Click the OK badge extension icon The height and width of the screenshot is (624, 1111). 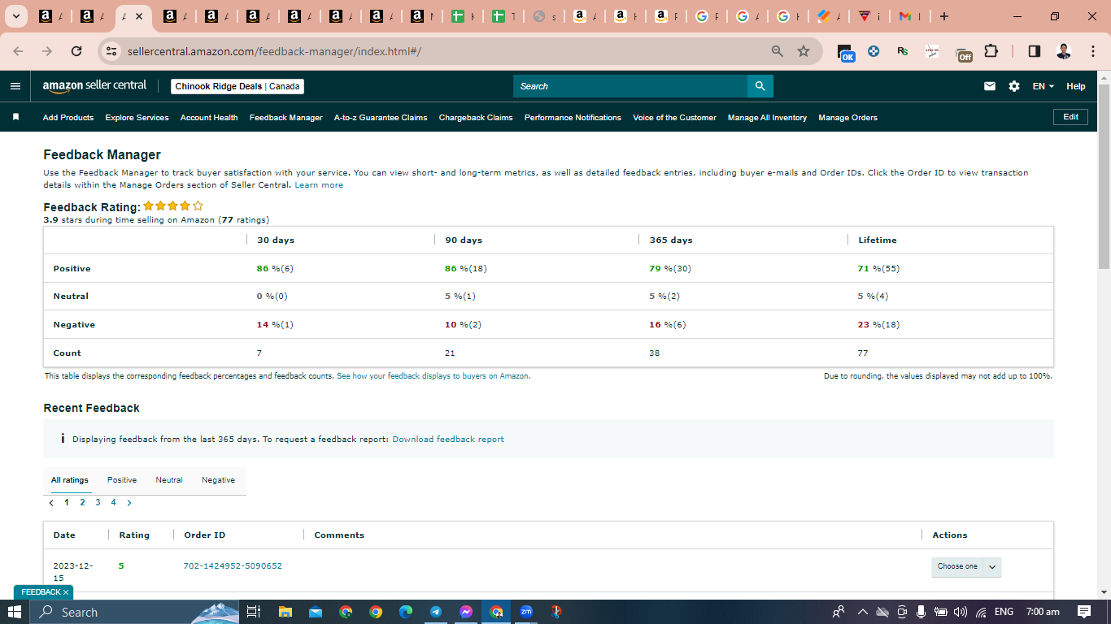[x=847, y=53]
